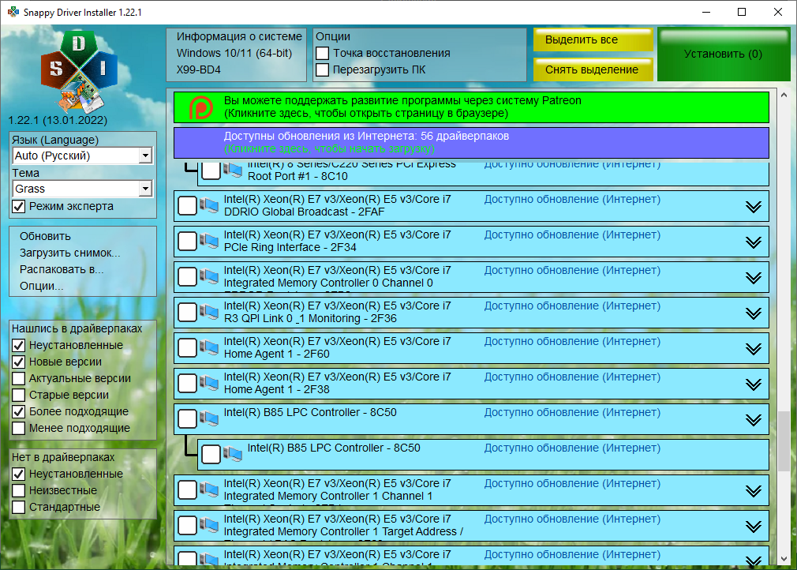Enable the Точка восстановления checkbox
The height and width of the screenshot is (570, 797).
[x=322, y=53]
